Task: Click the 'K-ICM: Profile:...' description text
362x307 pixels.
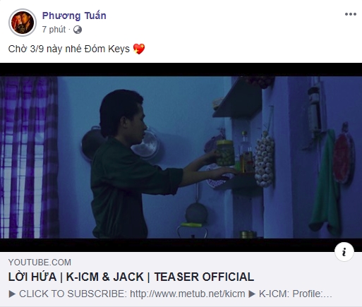Action: (295, 294)
